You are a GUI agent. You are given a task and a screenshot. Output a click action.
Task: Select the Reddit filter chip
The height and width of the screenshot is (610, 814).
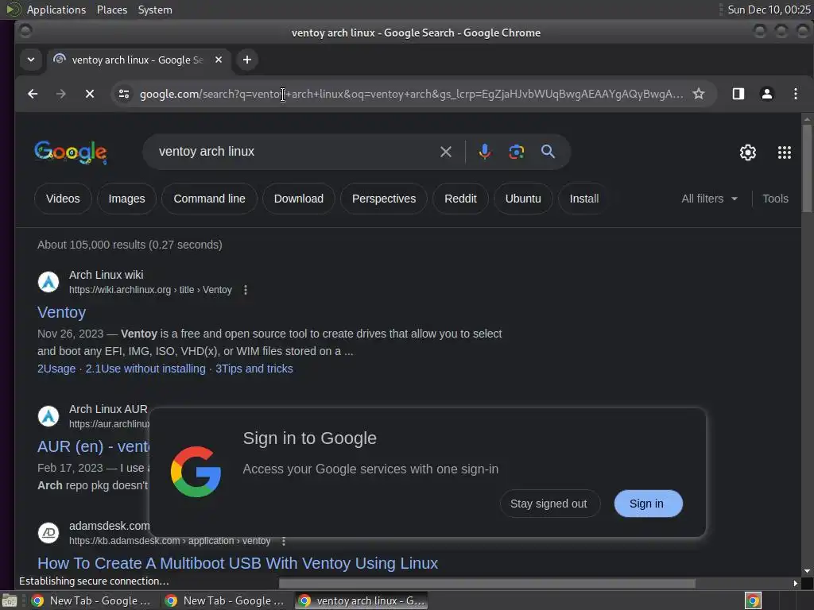pyautogui.click(x=460, y=199)
